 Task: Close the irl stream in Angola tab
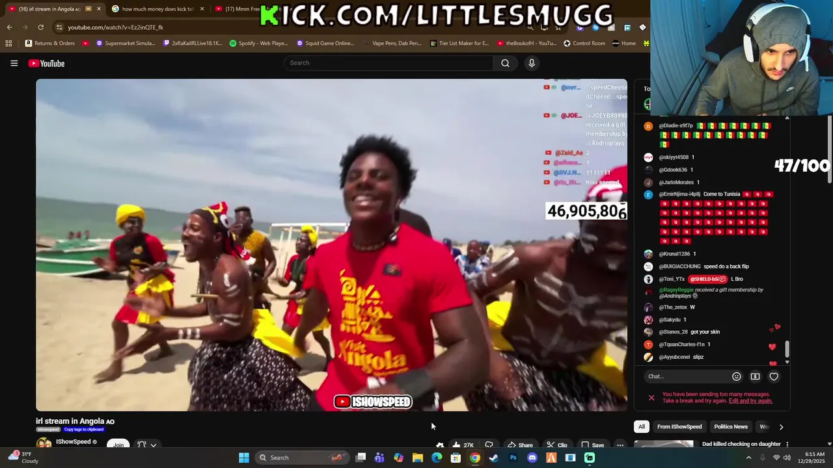99,9
